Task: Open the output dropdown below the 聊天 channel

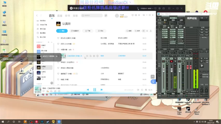Action: click(x=165, y=96)
